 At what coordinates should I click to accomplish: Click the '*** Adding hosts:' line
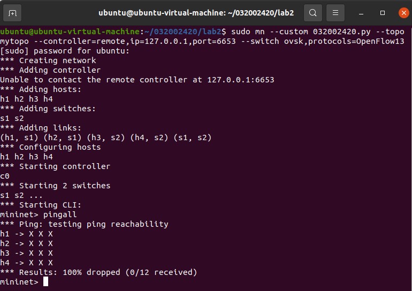point(41,89)
